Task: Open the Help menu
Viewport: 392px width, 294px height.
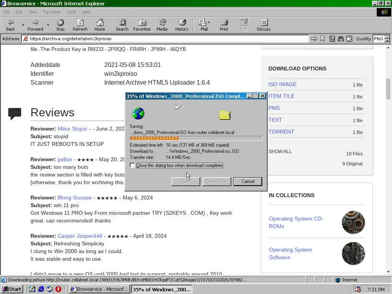Action: point(86,12)
